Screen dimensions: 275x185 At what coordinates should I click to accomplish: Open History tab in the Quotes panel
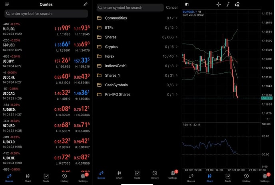pos(64,178)
